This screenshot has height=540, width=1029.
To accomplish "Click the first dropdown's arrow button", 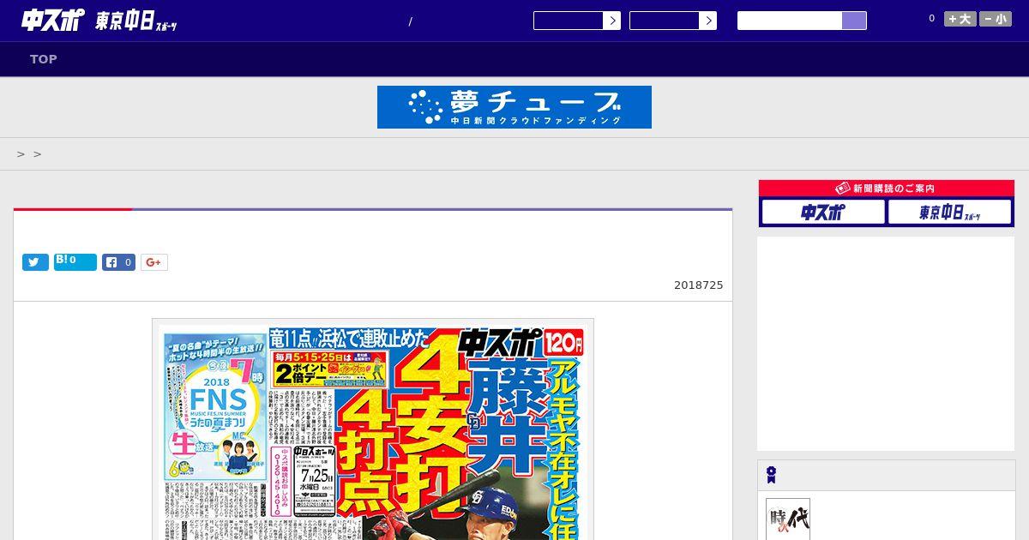I will [612, 21].
